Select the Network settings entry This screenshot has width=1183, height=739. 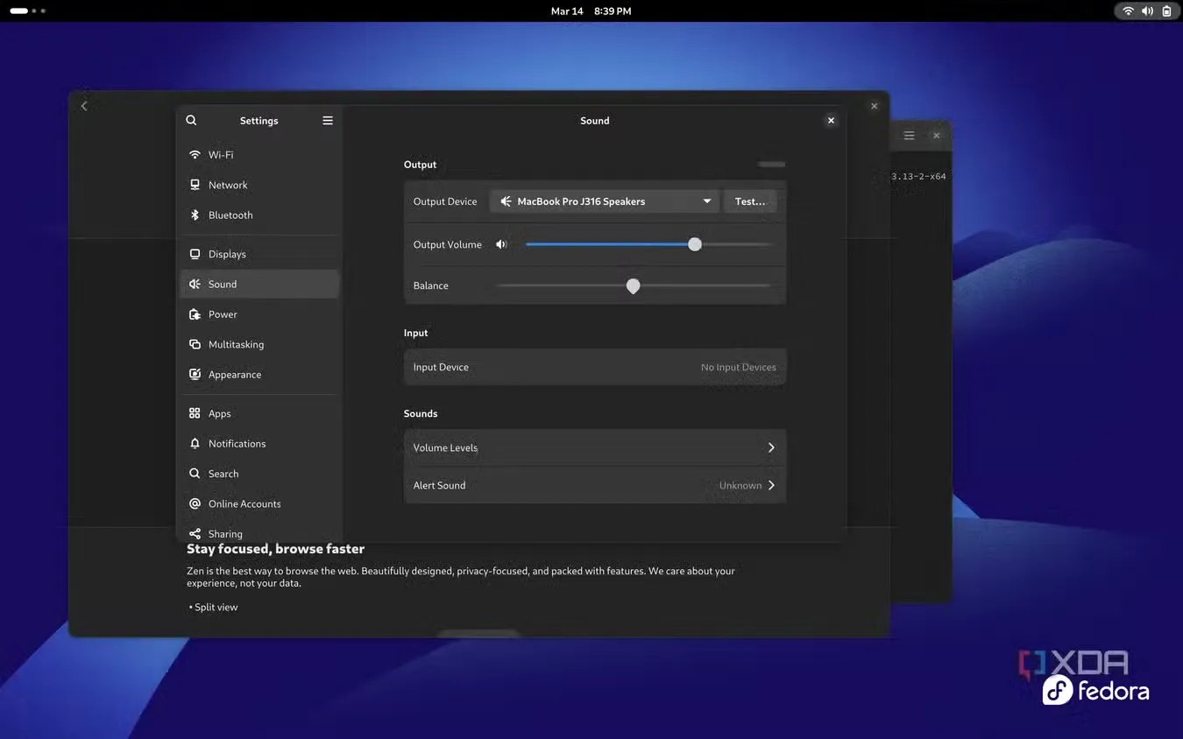tap(228, 185)
